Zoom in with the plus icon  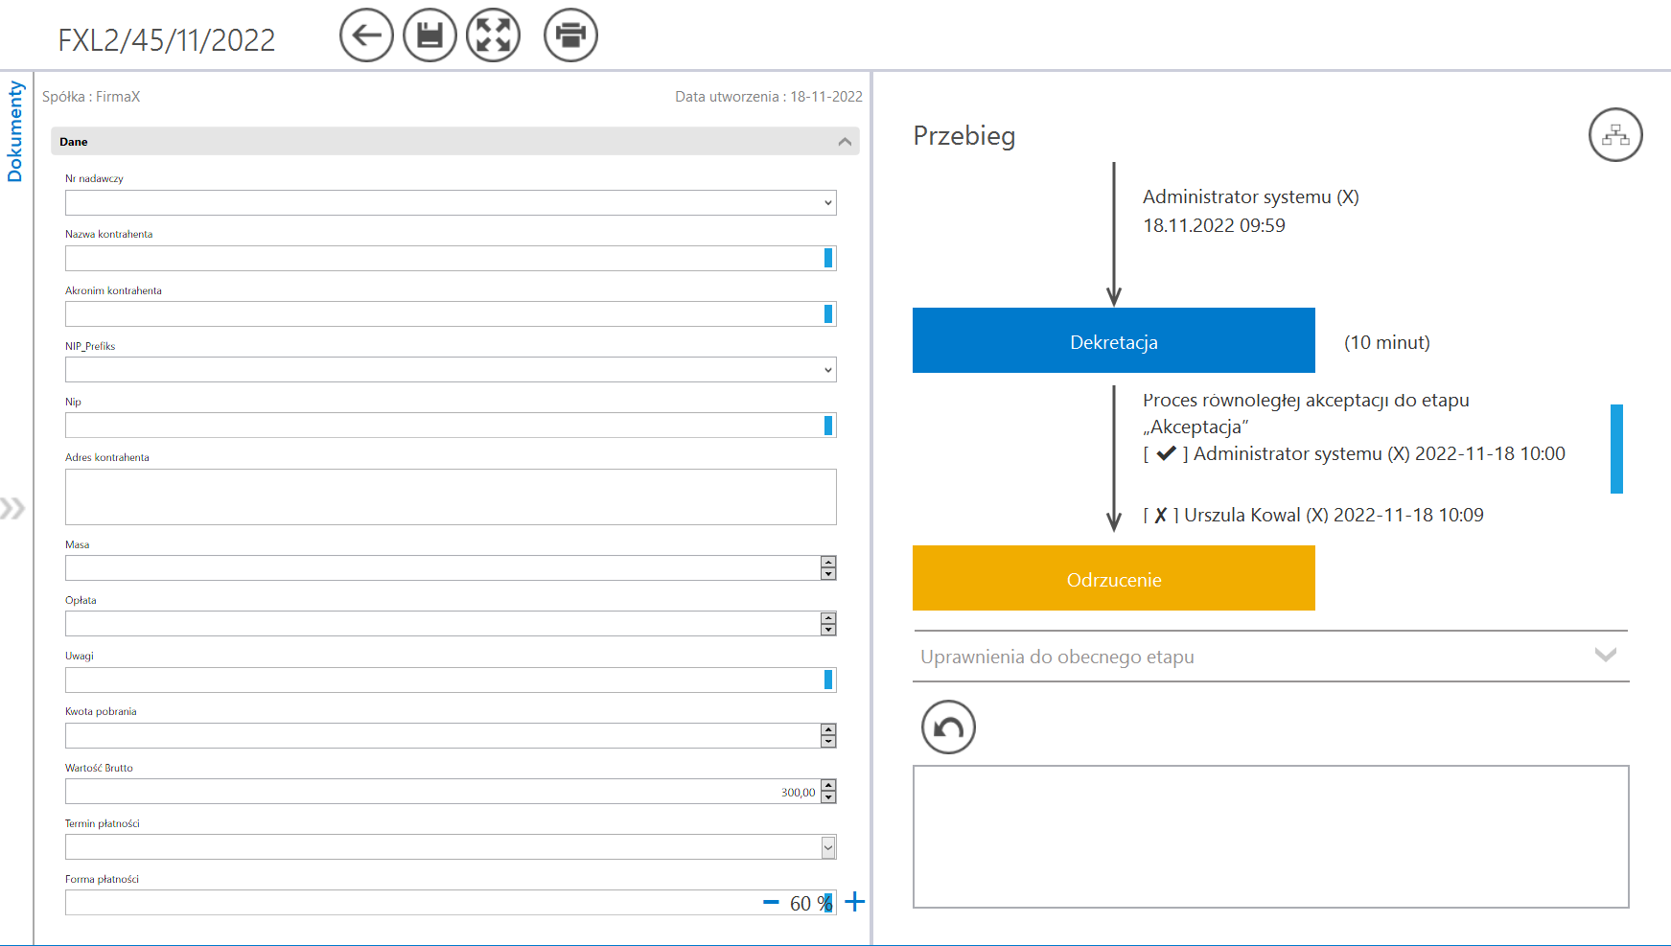(x=854, y=902)
